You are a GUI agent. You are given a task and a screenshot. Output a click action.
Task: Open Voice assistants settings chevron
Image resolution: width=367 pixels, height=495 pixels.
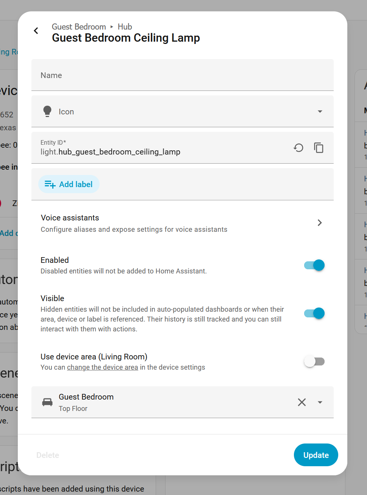(x=320, y=223)
